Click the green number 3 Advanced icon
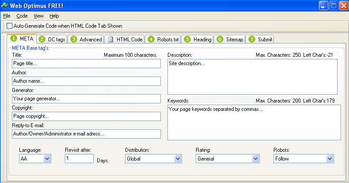This screenshot has height=183, width=349. pyautogui.click(x=74, y=40)
